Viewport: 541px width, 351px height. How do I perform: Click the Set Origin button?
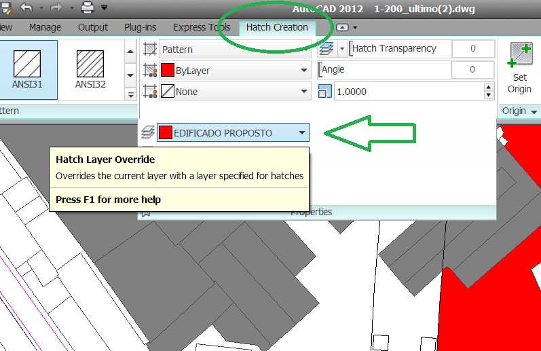tap(519, 69)
